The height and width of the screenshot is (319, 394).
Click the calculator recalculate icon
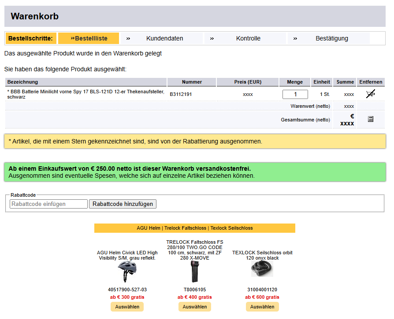(x=371, y=119)
